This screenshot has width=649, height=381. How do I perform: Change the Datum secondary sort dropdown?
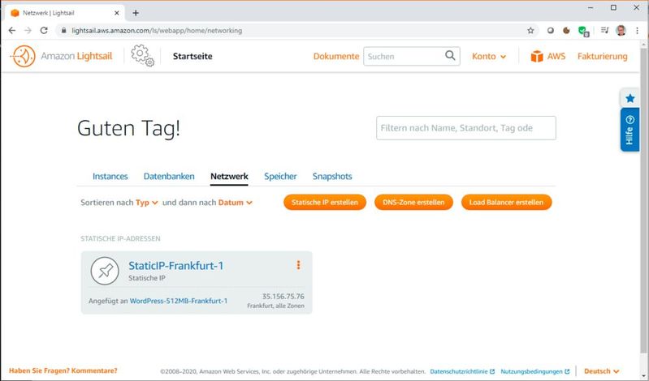[x=235, y=203]
